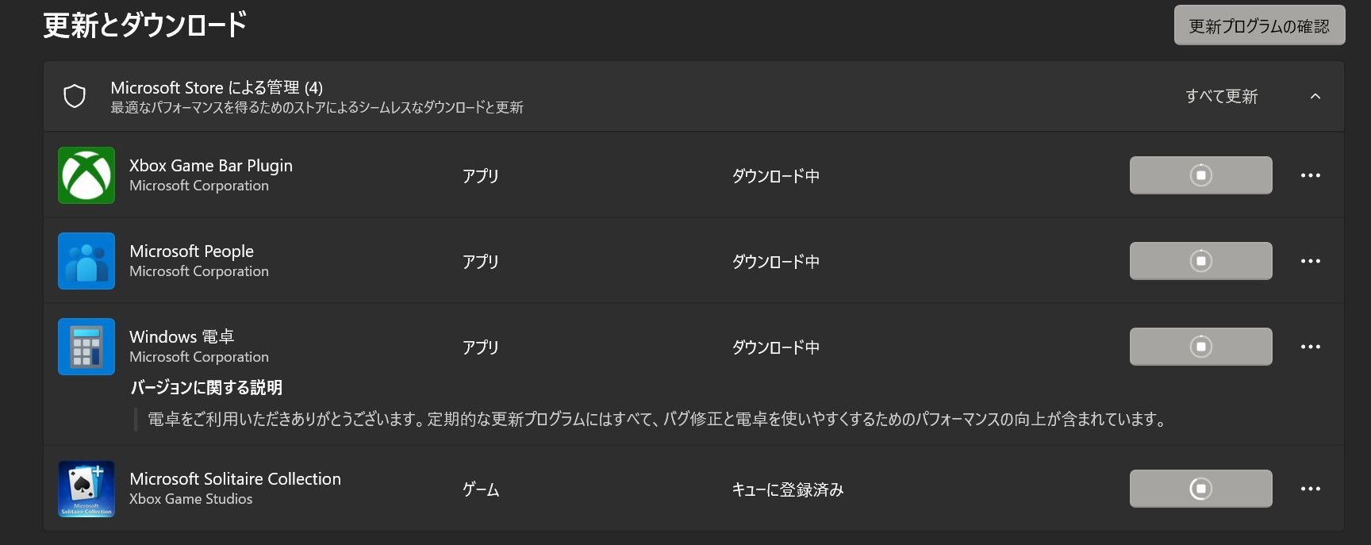
Task: Collapse the Microsoft Store による管理 section
Action: [1315, 96]
